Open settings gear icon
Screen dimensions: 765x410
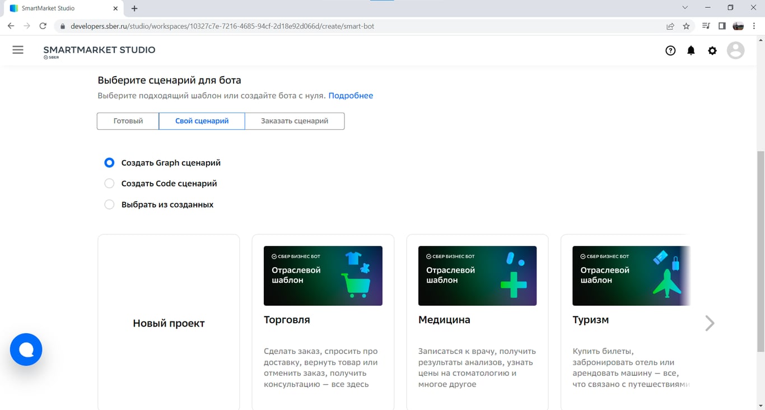click(x=712, y=50)
